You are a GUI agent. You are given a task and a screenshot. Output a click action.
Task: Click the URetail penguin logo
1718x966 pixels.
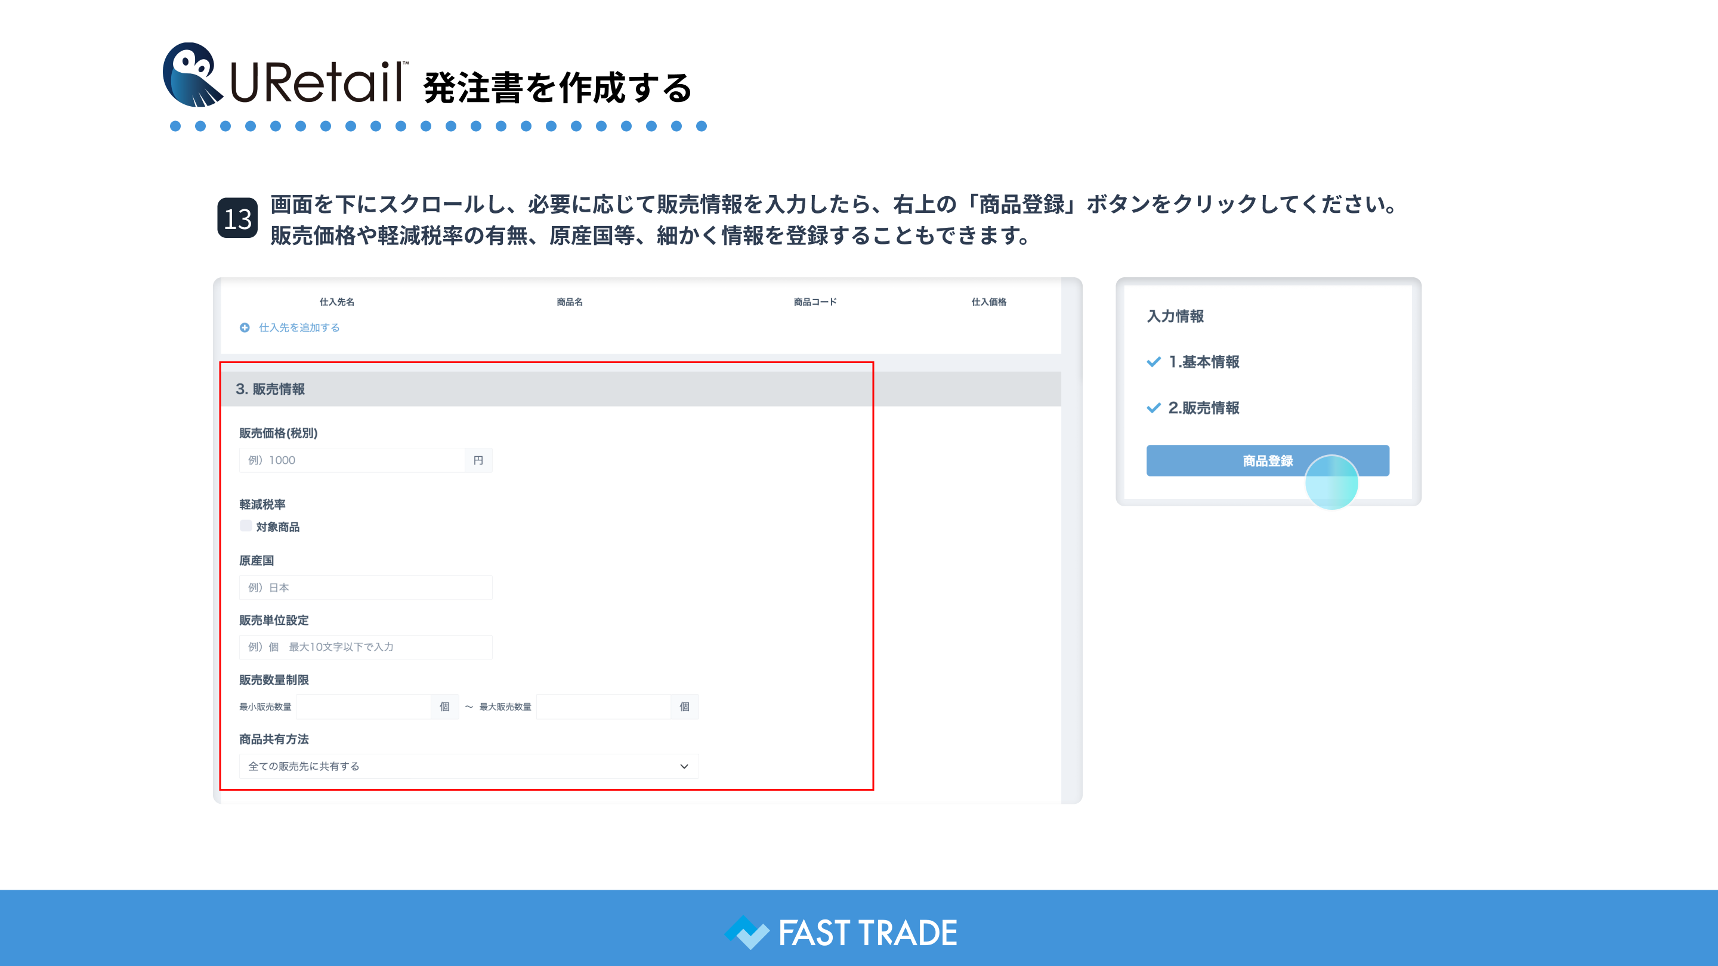(x=192, y=75)
